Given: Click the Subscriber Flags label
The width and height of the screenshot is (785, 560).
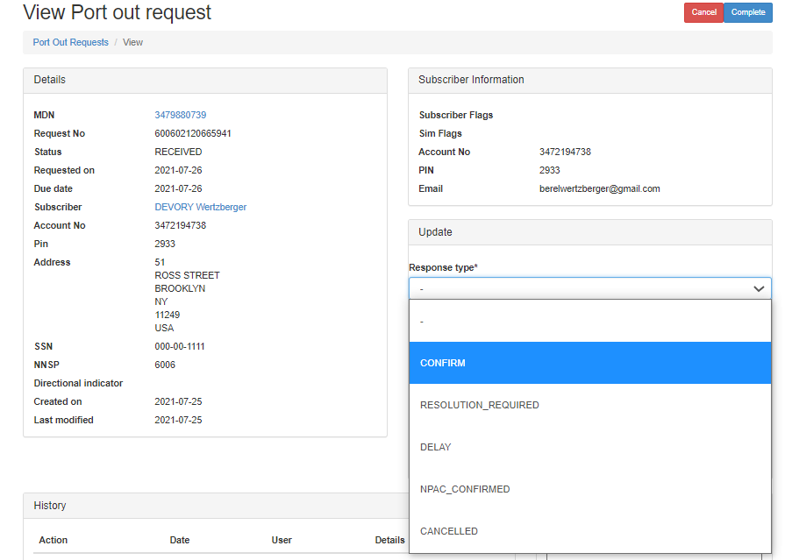Looking at the screenshot, I should tap(455, 115).
